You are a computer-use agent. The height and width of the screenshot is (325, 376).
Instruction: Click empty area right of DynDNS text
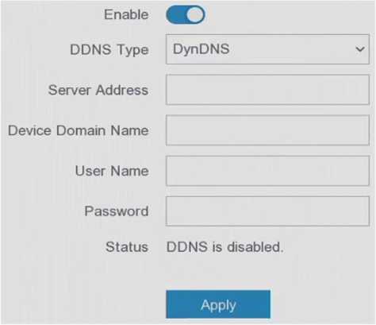291,49
